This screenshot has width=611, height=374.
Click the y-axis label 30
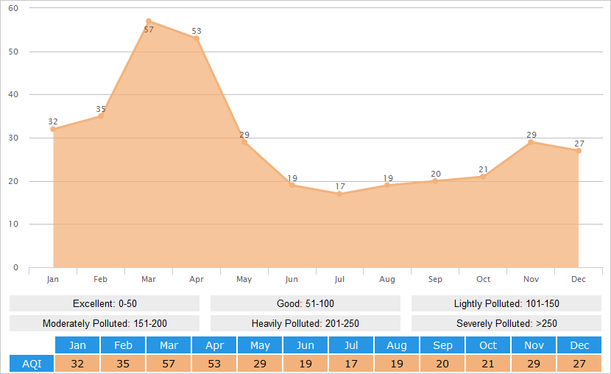pos(13,138)
